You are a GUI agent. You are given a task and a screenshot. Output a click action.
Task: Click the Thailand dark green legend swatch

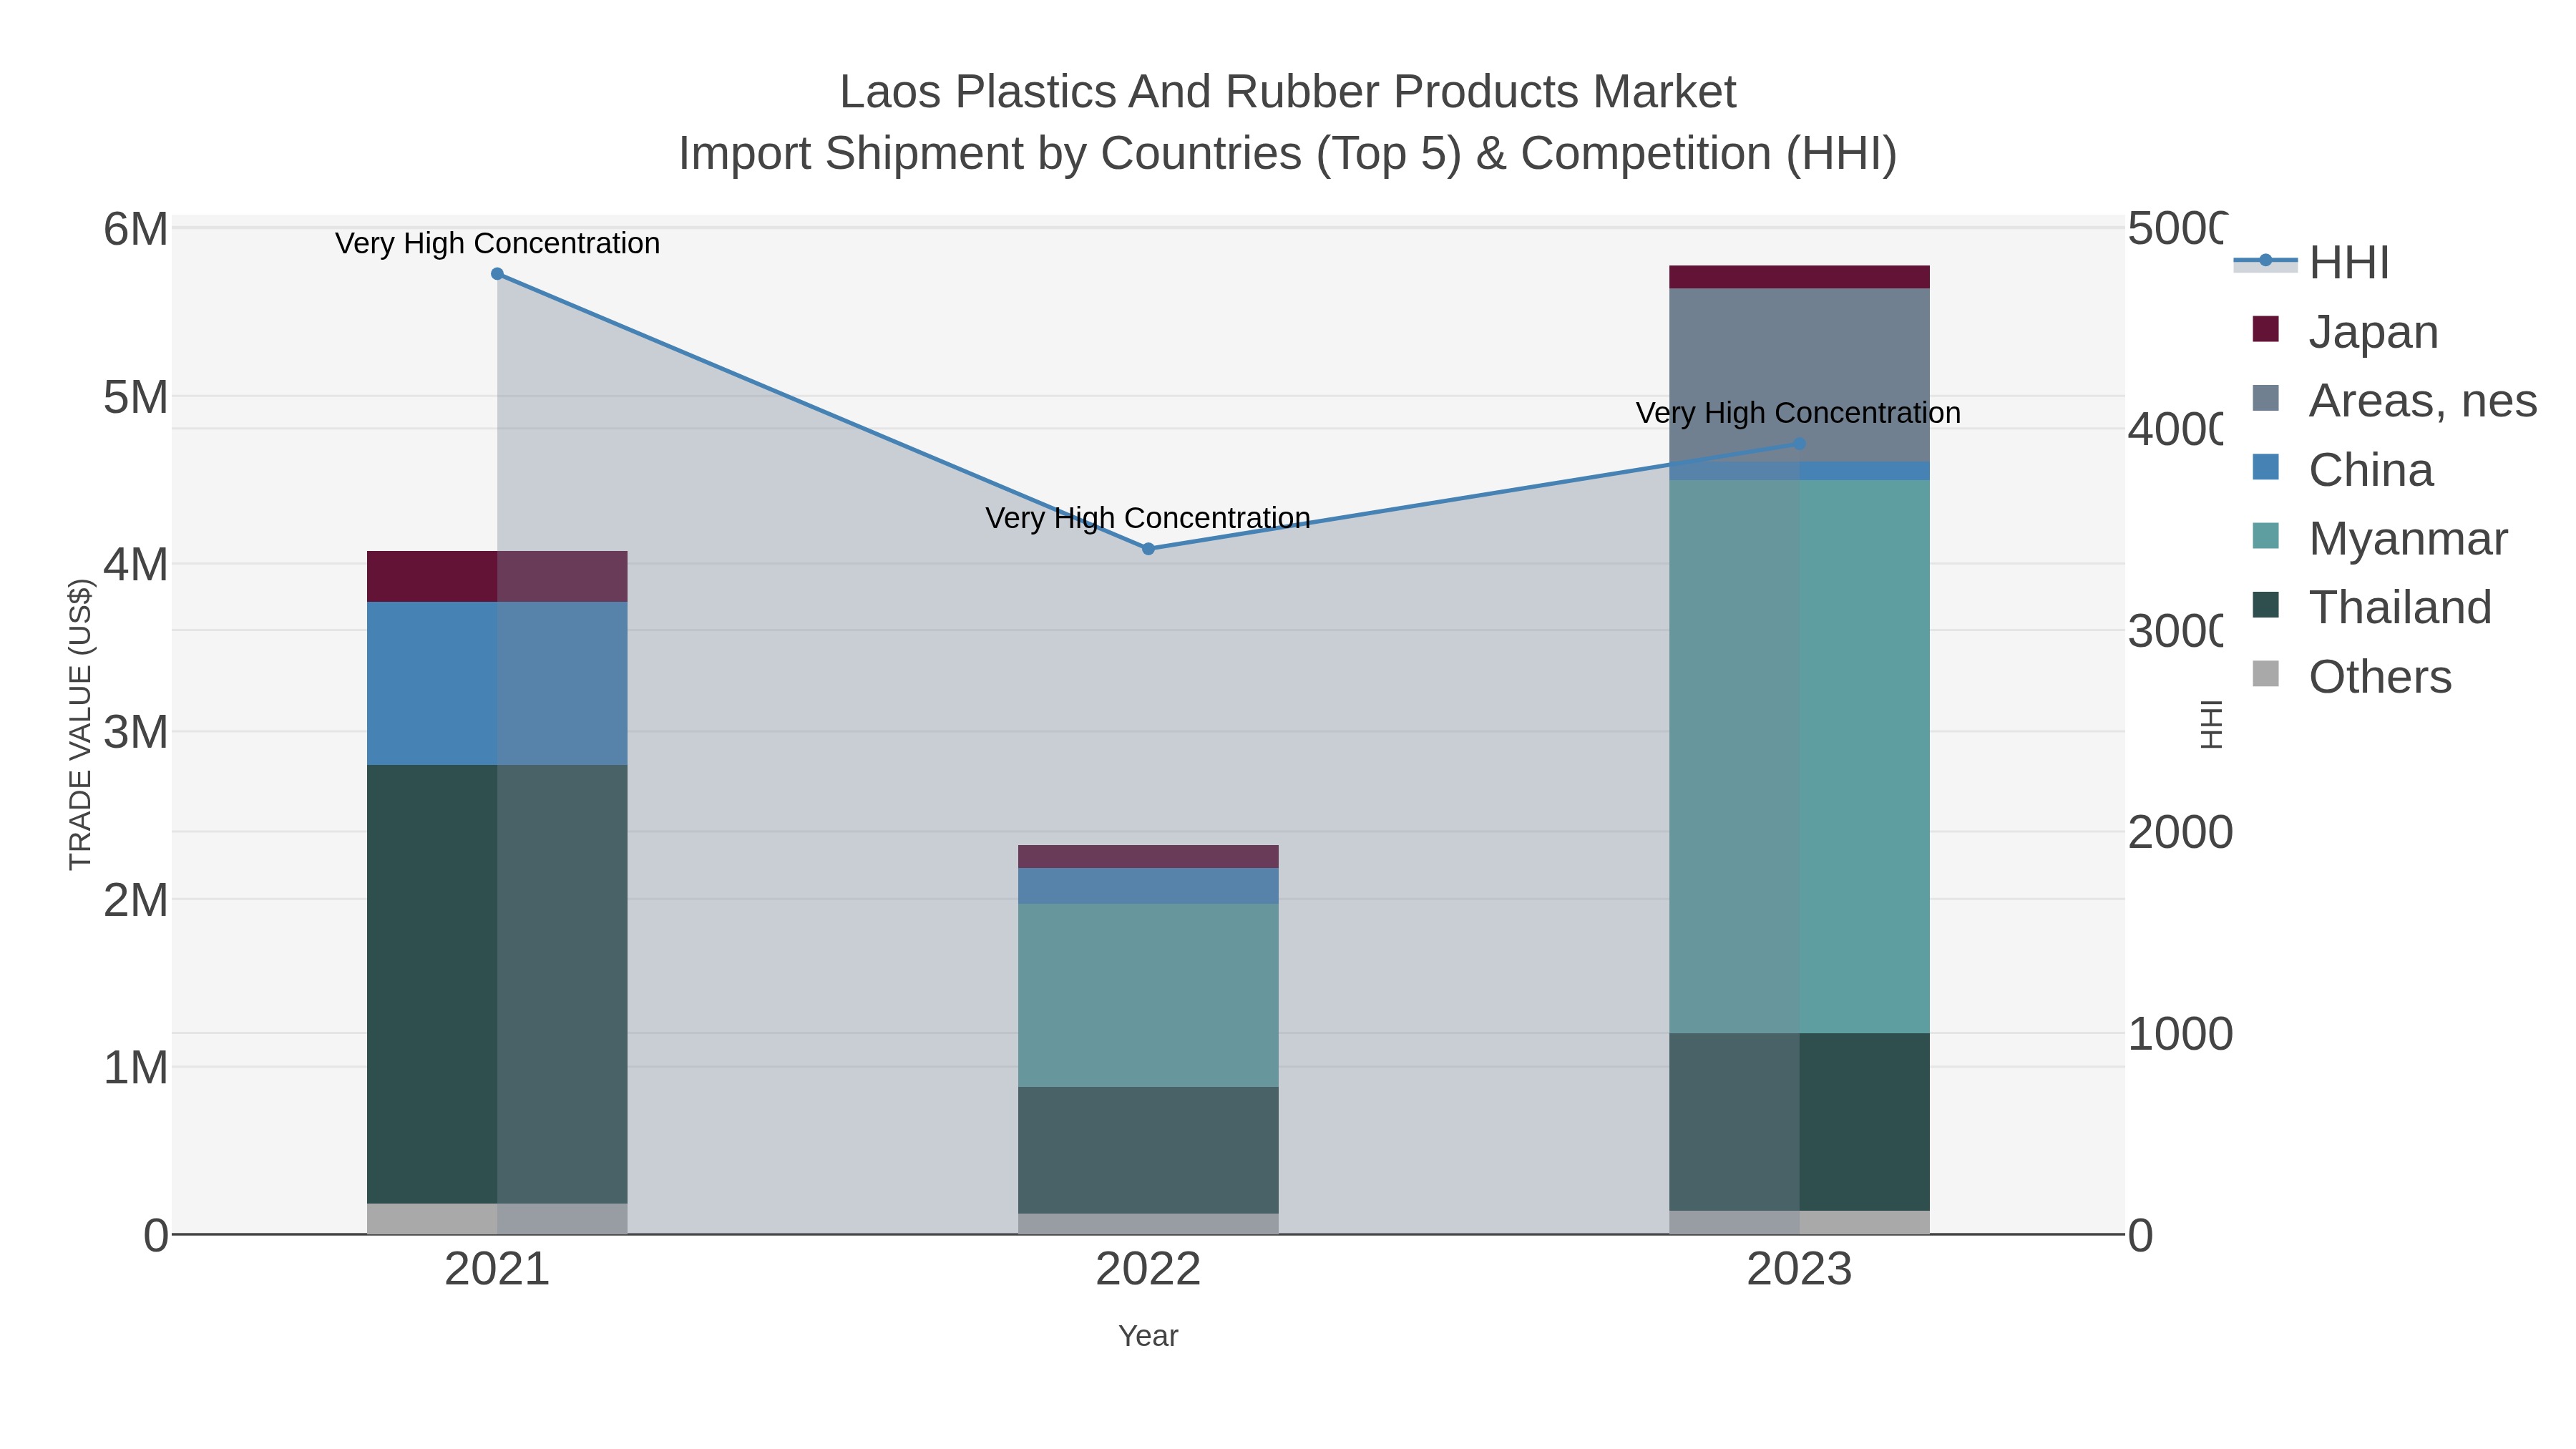pos(2266,605)
